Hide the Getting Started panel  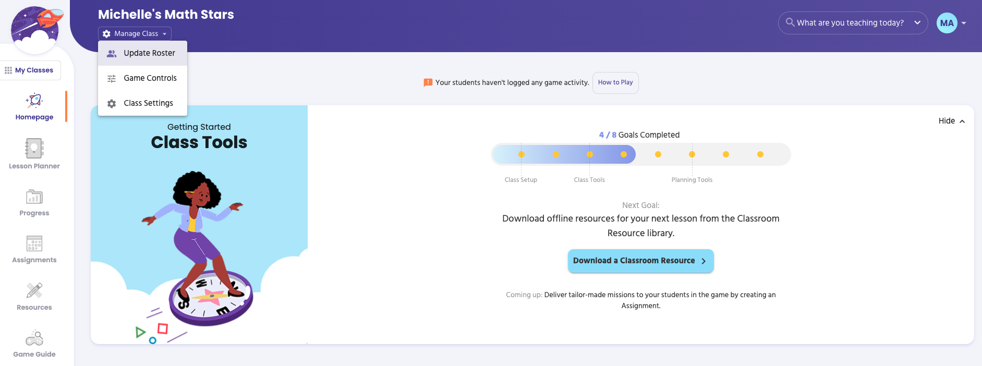coord(951,121)
